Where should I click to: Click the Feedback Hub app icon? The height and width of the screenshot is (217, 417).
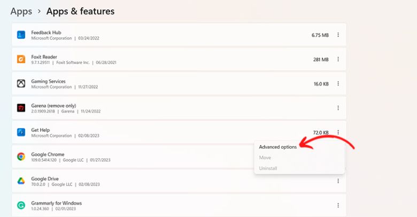click(21, 35)
